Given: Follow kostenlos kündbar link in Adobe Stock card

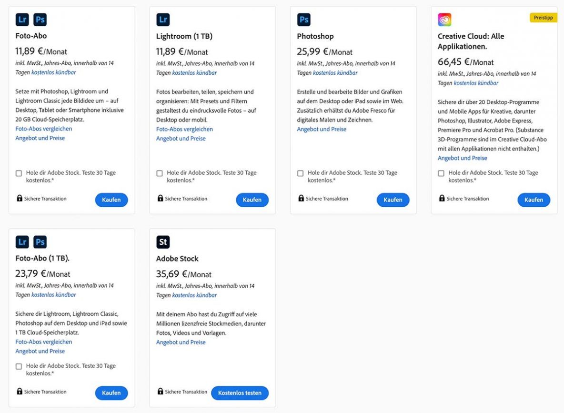Looking at the screenshot, I should pos(194,295).
